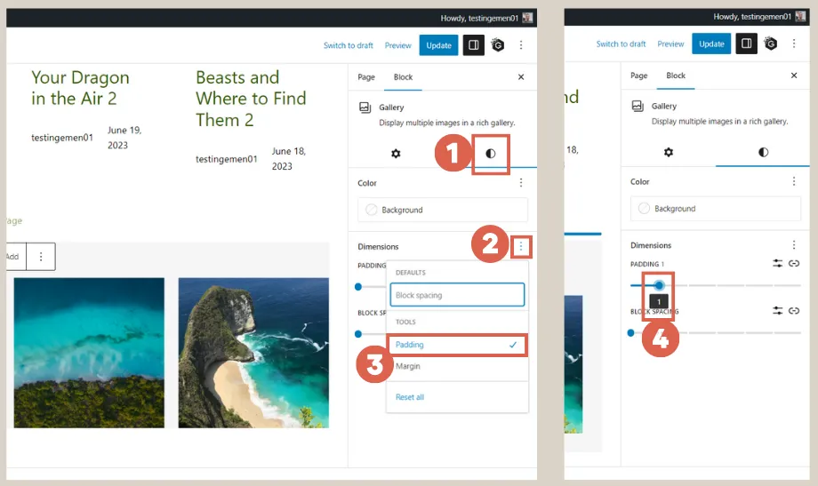
Task: Click Block Spacing custom size sliders icon
Action: [x=777, y=310]
